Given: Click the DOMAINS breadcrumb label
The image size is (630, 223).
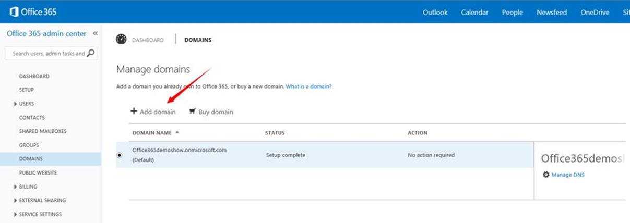Looking at the screenshot, I should pos(198,40).
